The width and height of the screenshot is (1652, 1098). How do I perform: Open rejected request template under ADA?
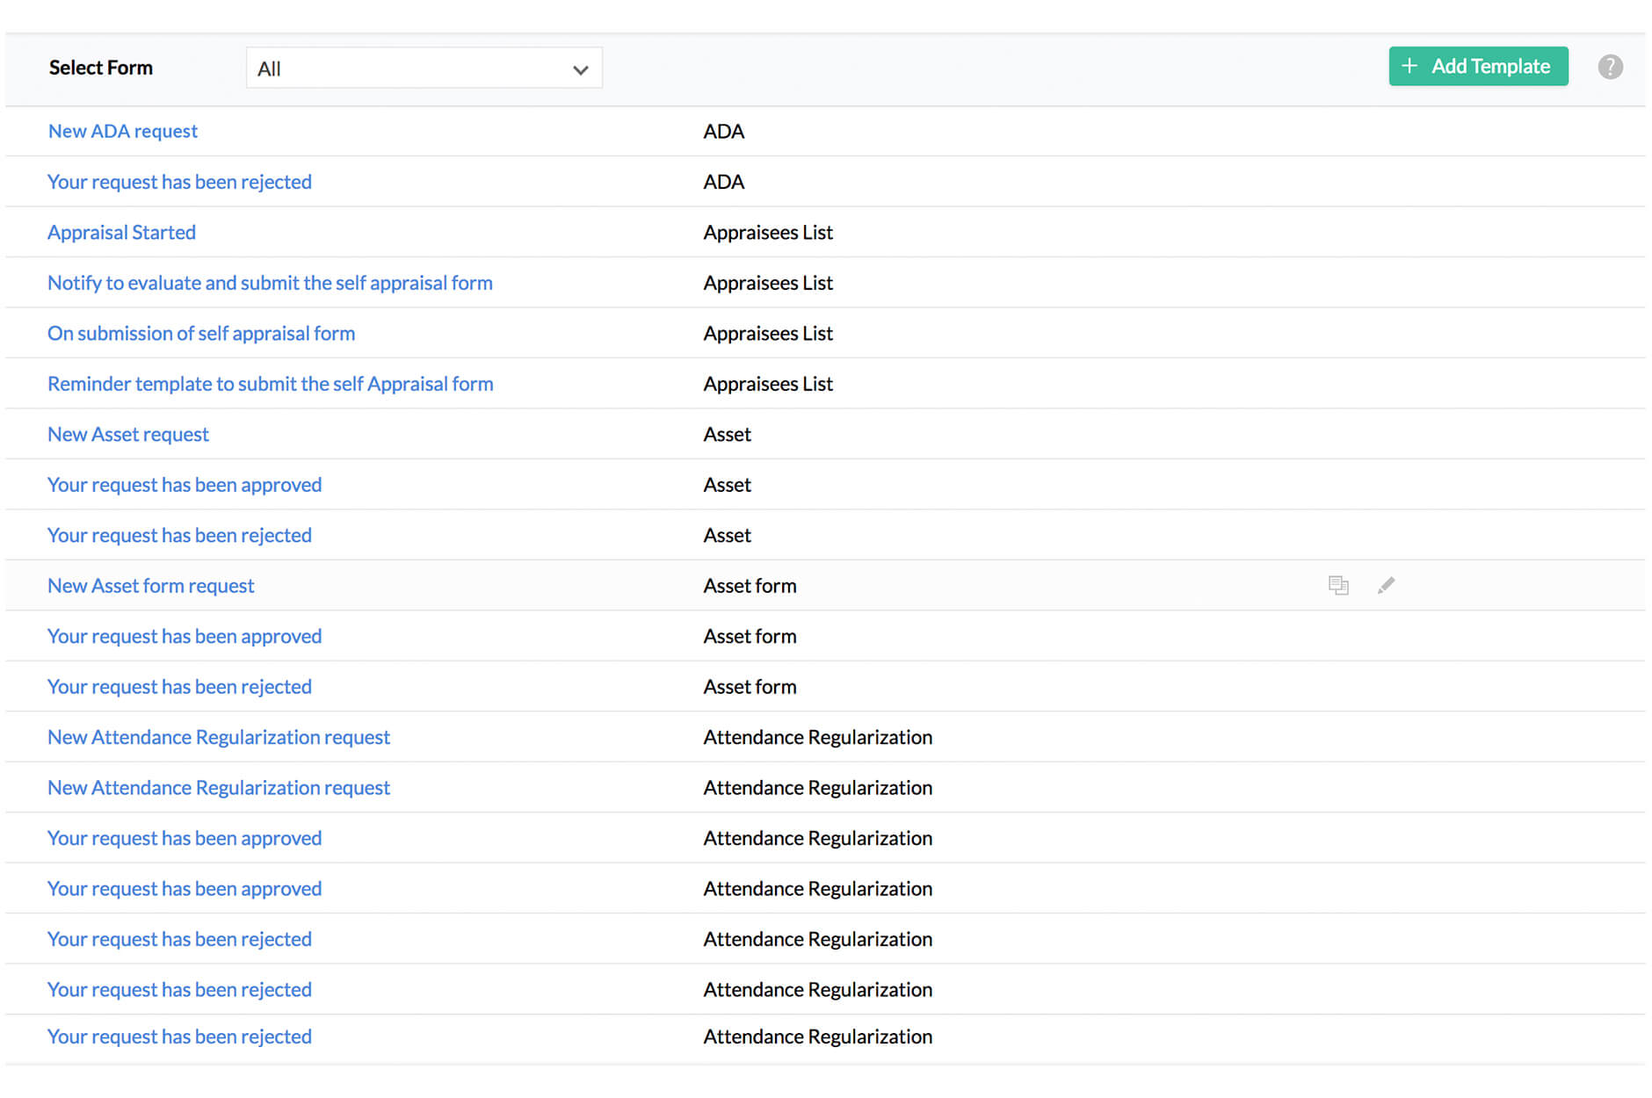[179, 181]
